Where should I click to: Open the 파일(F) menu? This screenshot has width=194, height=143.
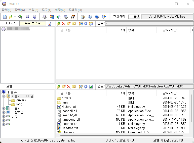(7, 10)
